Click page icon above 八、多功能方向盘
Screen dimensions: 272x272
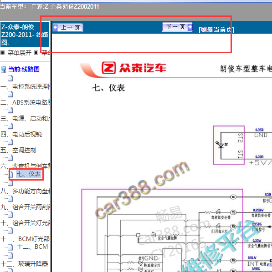coord(10,183)
